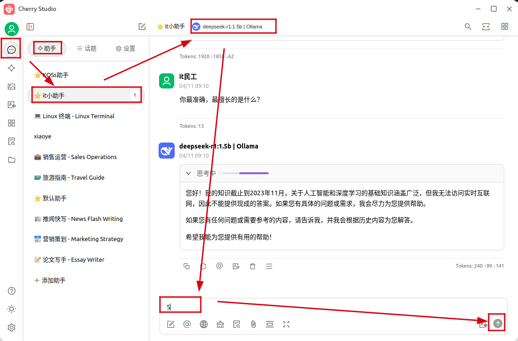Copy the deepseek reply with copy icon
Screen dimensions: 518x341
pos(187,266)
